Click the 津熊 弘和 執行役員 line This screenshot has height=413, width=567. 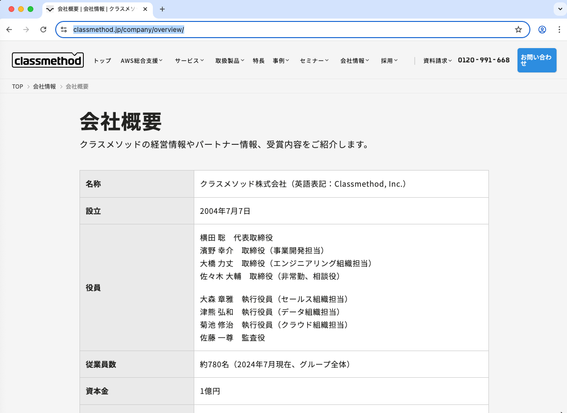click(271, 312)
